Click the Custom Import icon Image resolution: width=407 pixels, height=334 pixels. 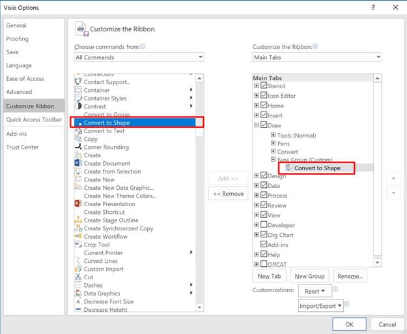click(x=78, y=269)
